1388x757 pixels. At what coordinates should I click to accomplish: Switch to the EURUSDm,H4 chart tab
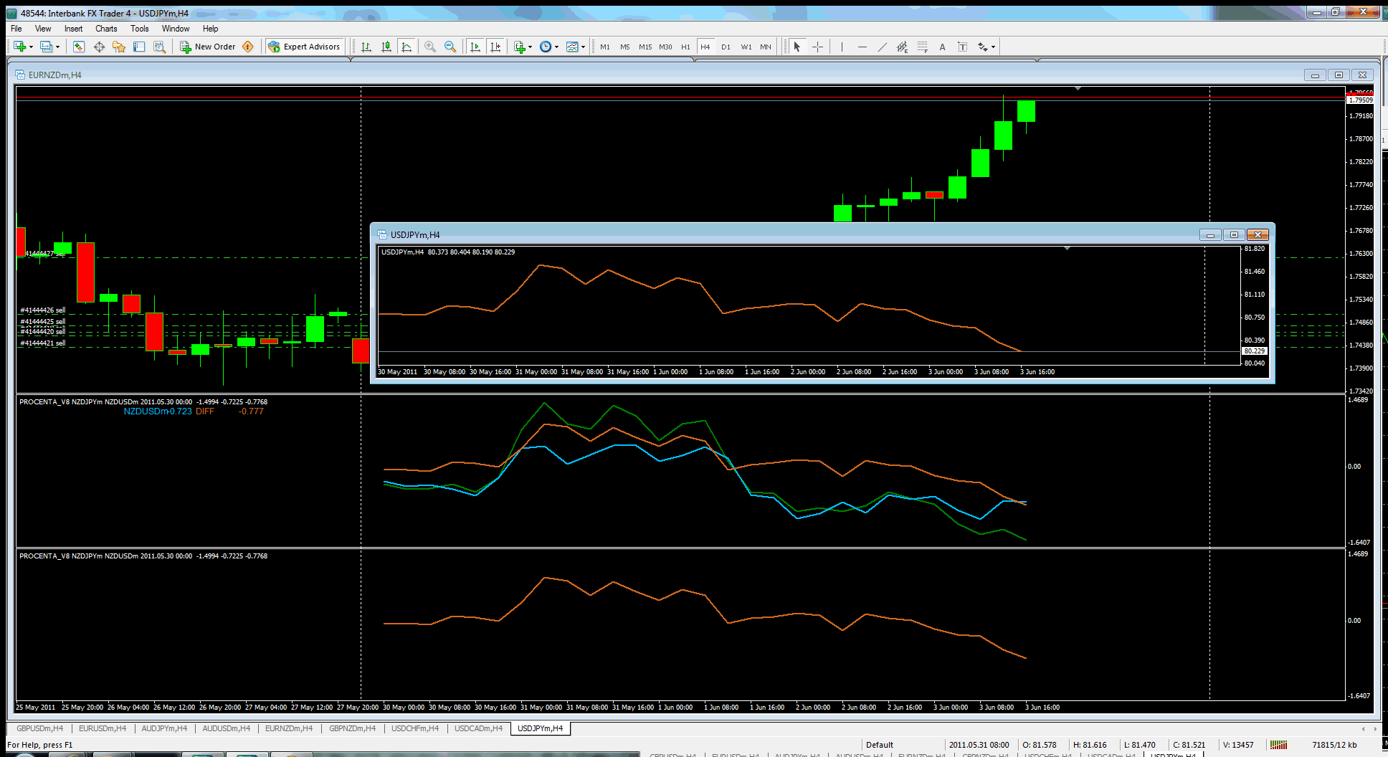[103, 728]
